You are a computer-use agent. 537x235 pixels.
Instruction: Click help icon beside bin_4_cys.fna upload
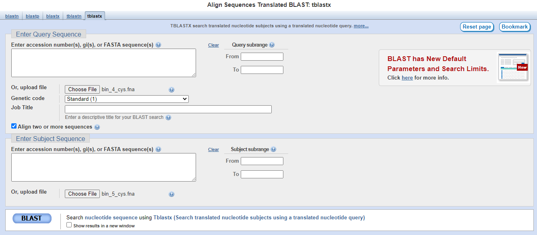tap(171, 90)
